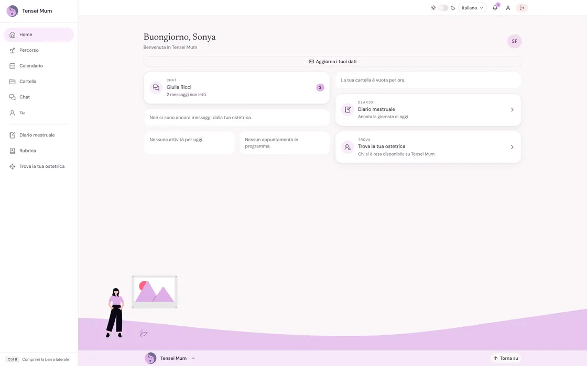Toggle the light/dark theme switch
Screen dimensions: 587x366
click(x=443, y=8)
